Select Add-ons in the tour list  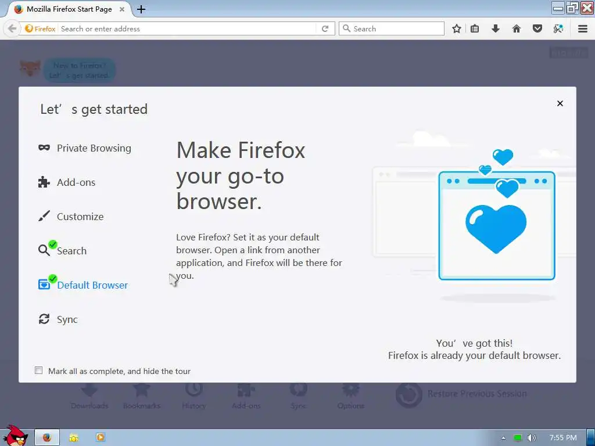coord(67,182)
